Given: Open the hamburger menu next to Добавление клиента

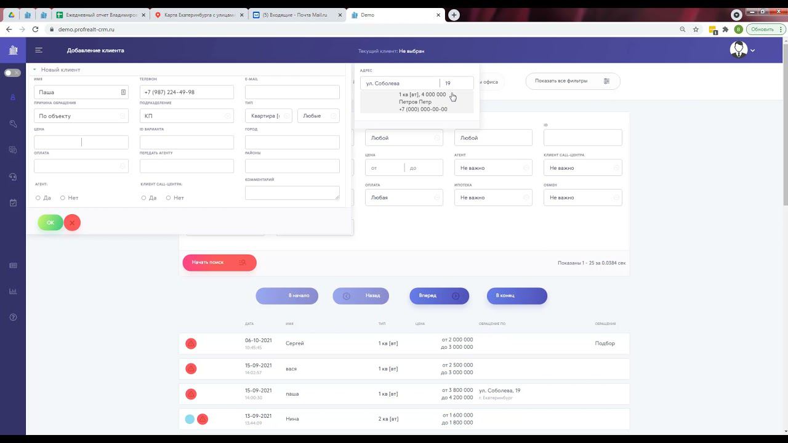Looking at the screenshot, I should click(39, 50).
